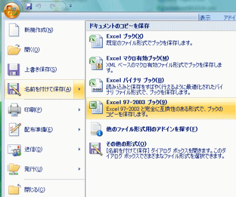Screen dimensions: 236x197
Task: Switch to the 表示 ribbon tab
Action: pyautogui.click(x=205, y=18)
